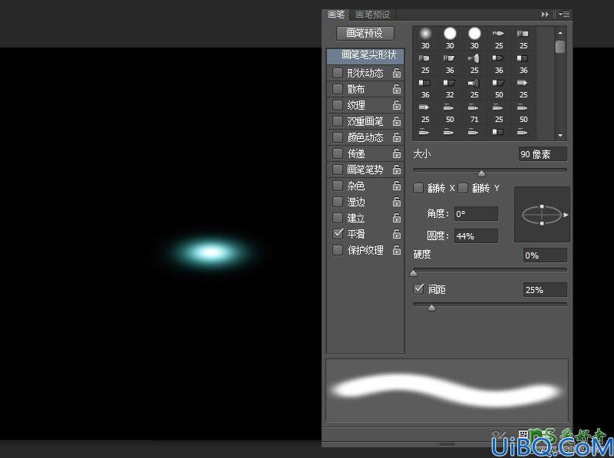The width and height of the screenshot is (614, 458).
Task: Switch to the 画笔 tab
Action: tap(335, 14)
